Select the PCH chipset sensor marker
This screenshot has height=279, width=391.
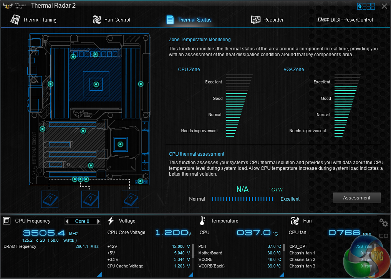[x=121, y=144]
